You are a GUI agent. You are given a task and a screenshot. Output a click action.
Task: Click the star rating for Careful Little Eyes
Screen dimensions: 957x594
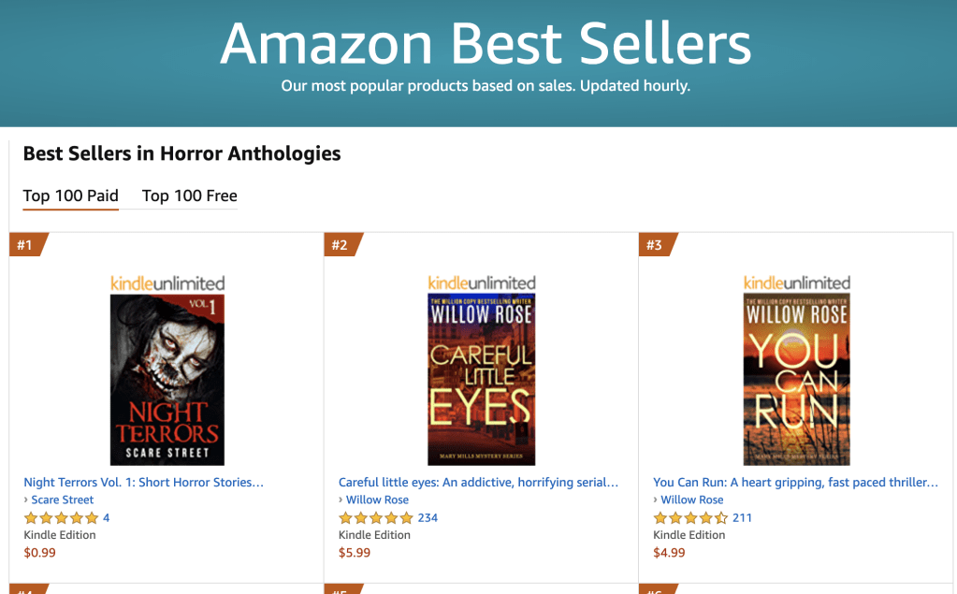[376, 517]
